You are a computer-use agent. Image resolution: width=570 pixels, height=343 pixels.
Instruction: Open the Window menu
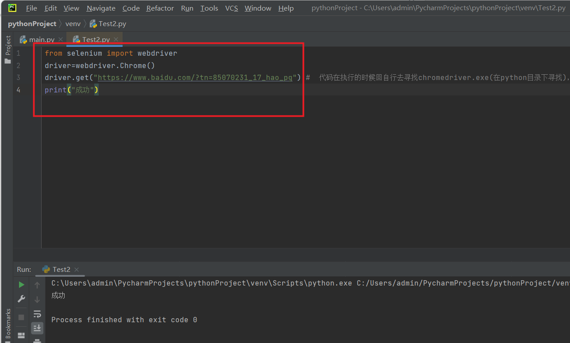coord(258,8)
